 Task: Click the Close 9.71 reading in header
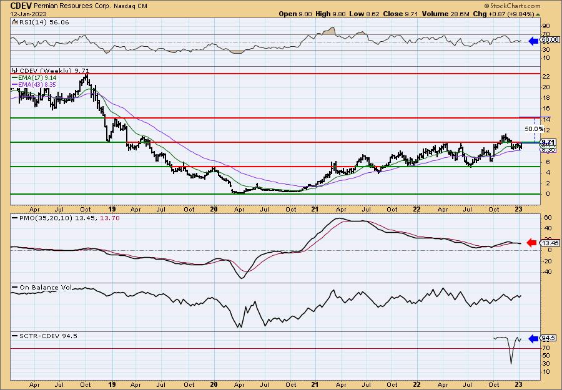point(401,14)
